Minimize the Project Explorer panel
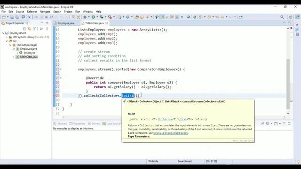The width and height of the screenshot is (301, 169). [x=42, y=23]
